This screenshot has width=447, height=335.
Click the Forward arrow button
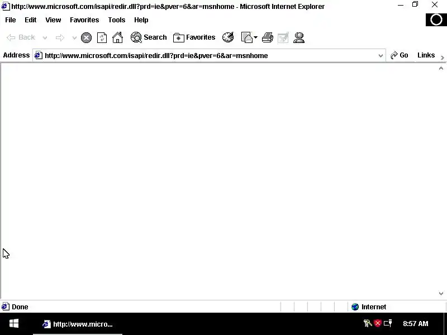click(60, 37)
